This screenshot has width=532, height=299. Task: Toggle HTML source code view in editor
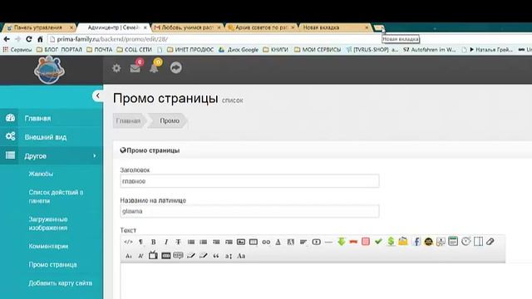click(x=128, y=242)
